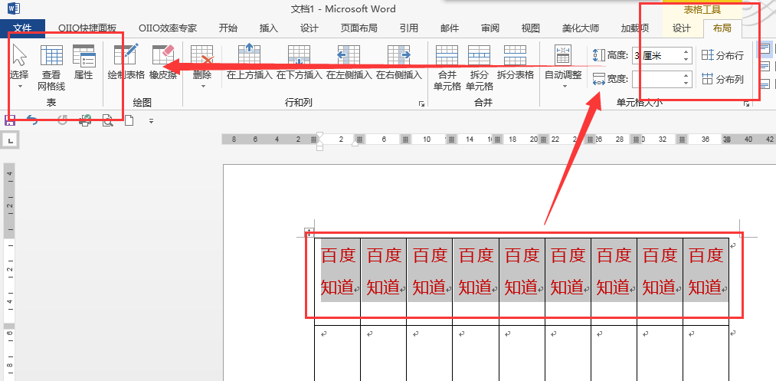Switch to the 引用 (References) tab
This screenshot has height=381, width=776.
pyautogui.click(x=409, y=28)
